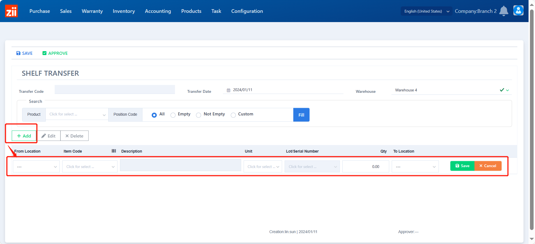Click the Unit column header
The height and width of the screenshot is (244, 535).
[x=248, y=151]
